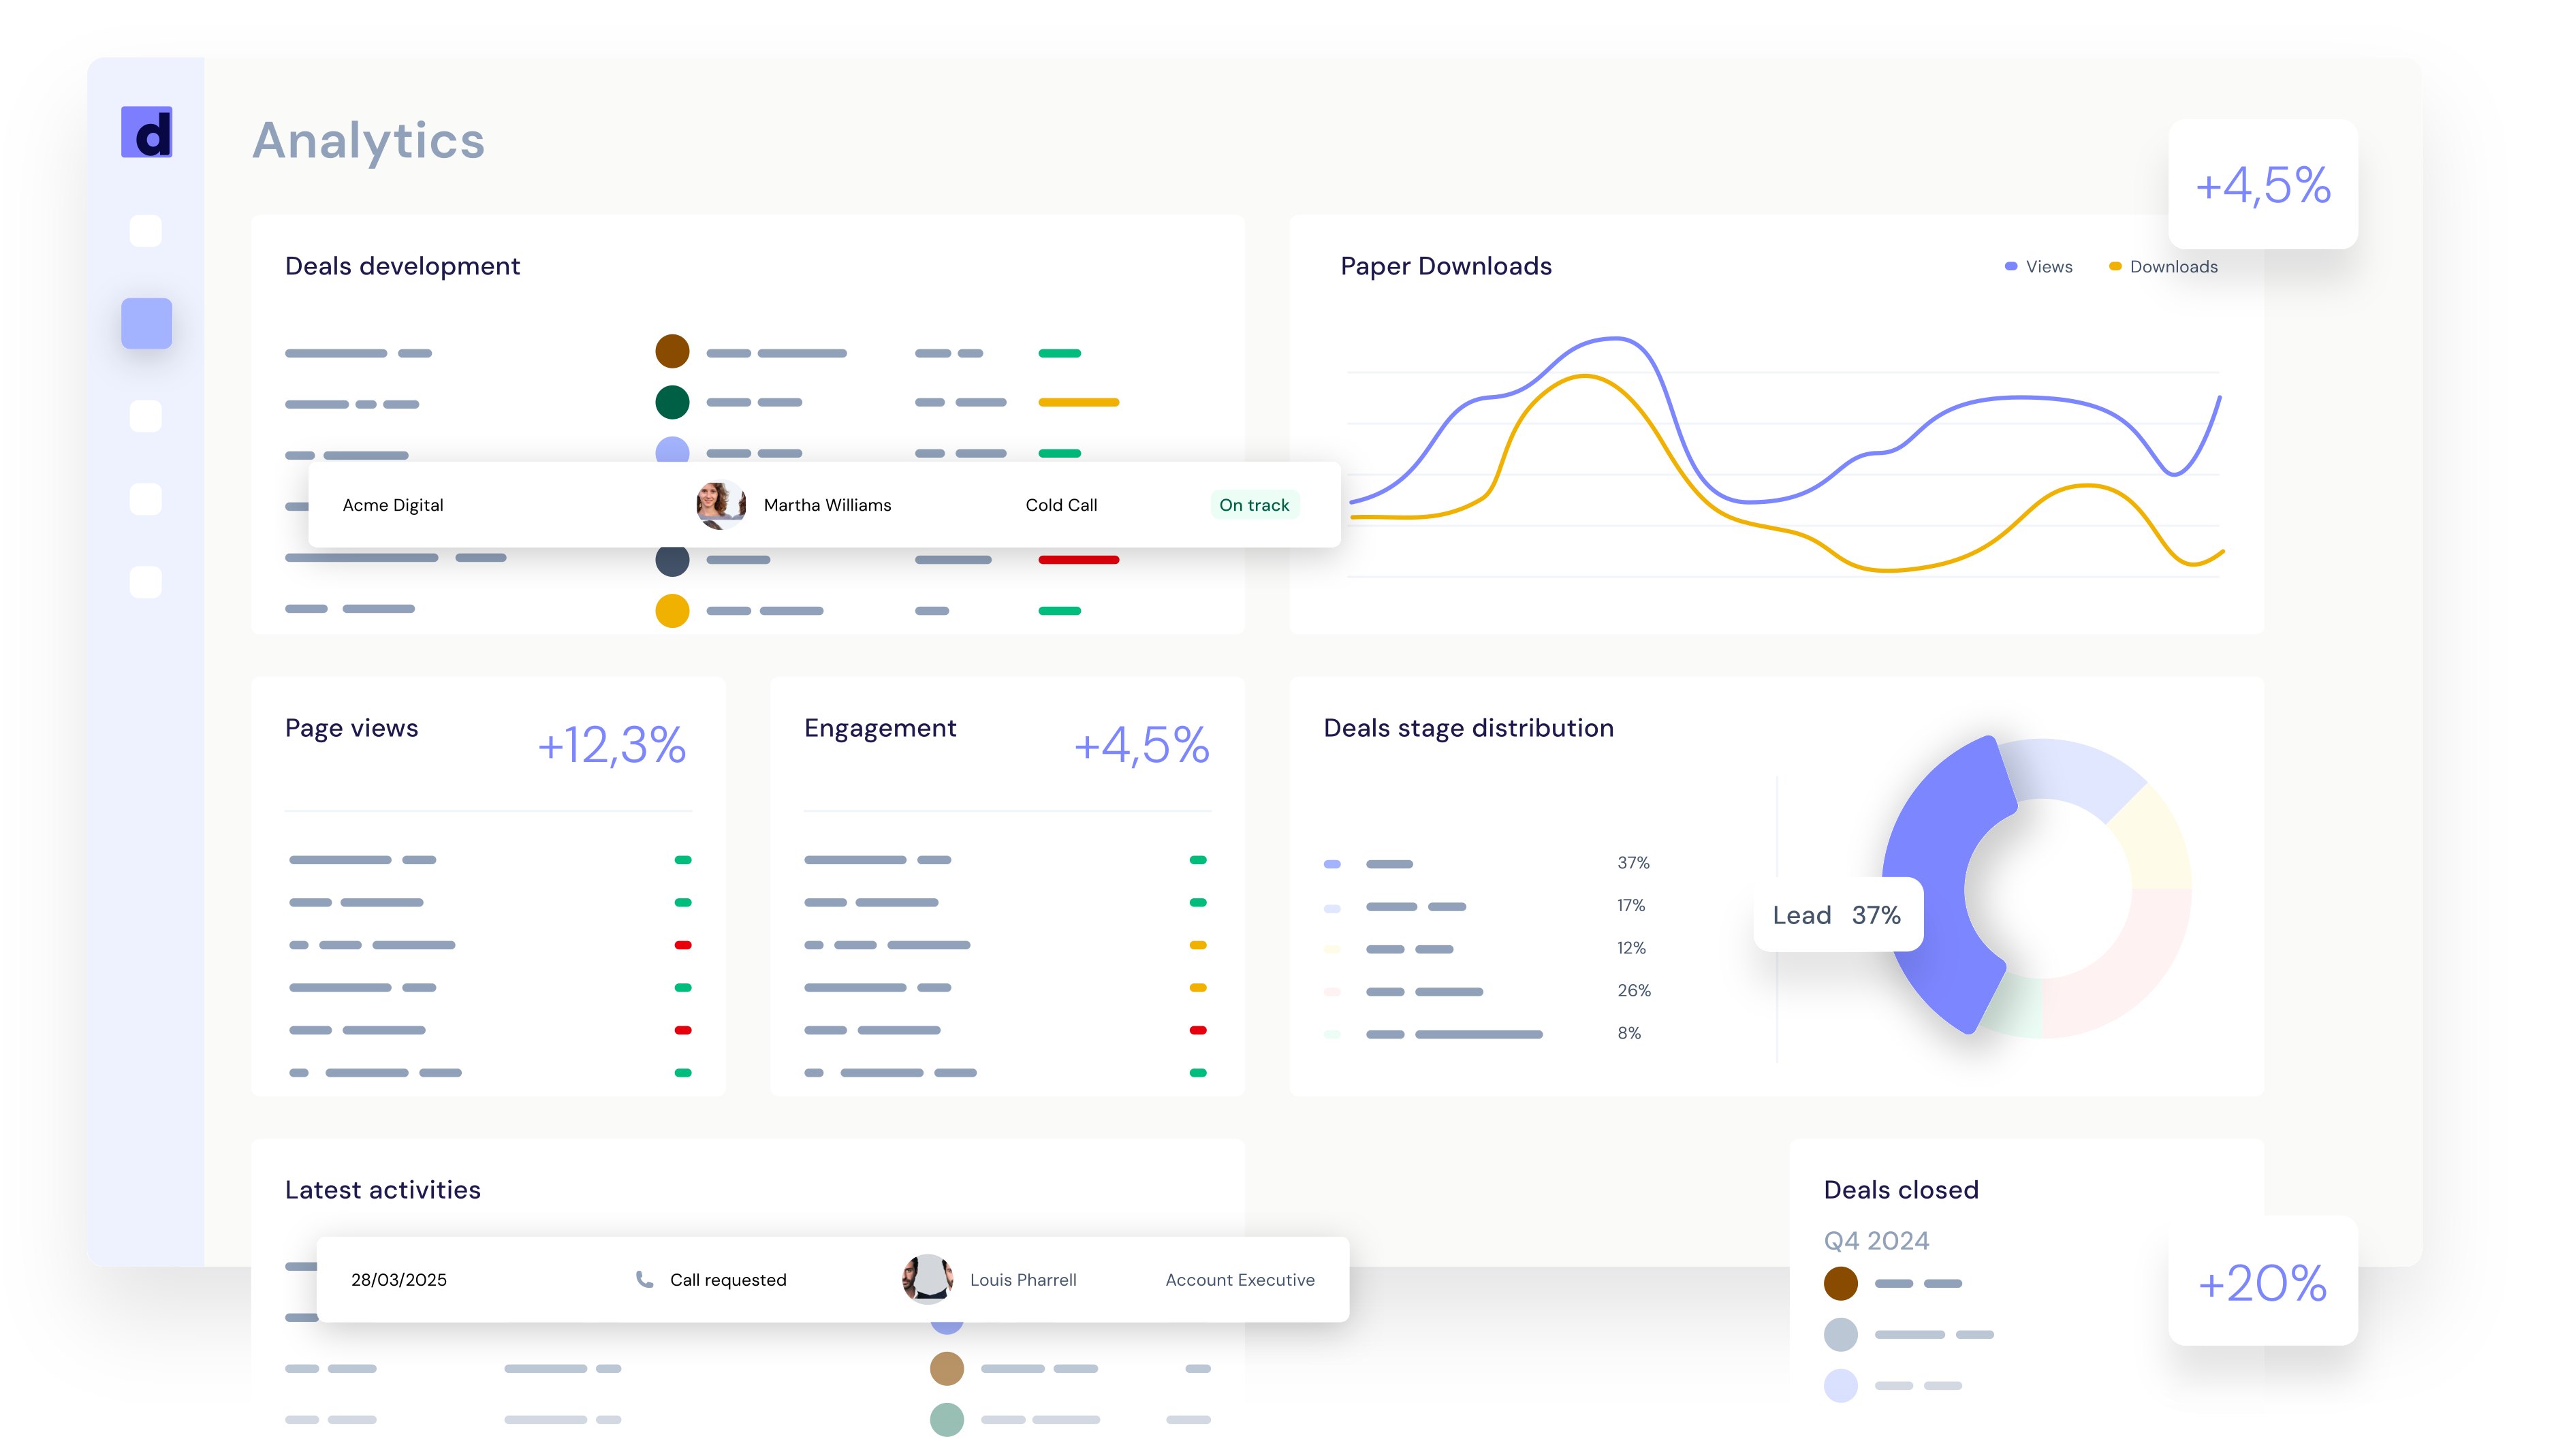Click the purple 'd' app logo
Image resolution: width=2554 pixels, height=1456 pixels.
click(x=146, y=132)
